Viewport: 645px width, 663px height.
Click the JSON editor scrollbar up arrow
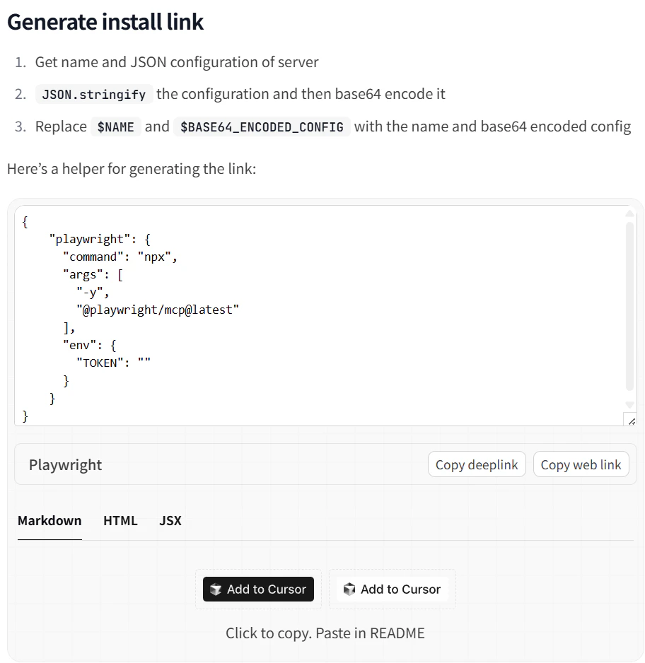click(629, 213)
